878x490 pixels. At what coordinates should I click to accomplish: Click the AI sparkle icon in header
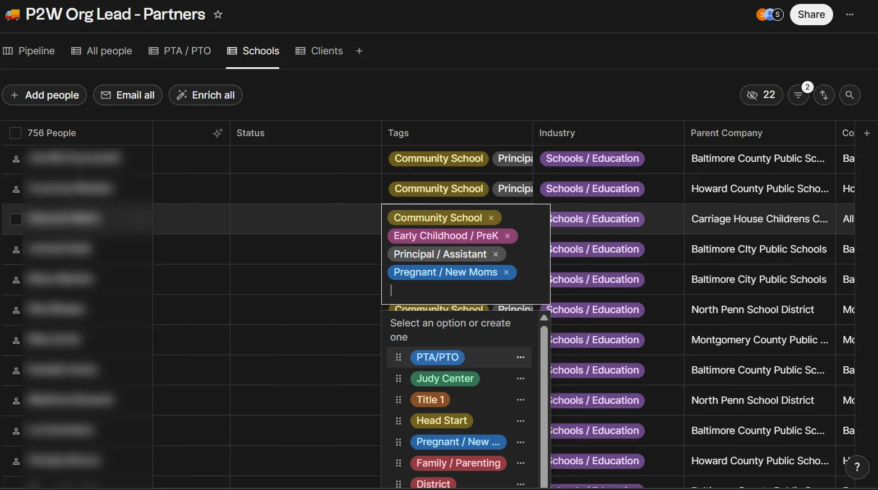[x=218, y=133]
